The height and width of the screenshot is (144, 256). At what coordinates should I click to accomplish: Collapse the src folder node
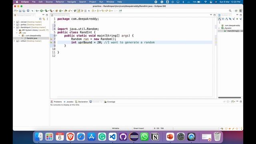pos(17,33)
